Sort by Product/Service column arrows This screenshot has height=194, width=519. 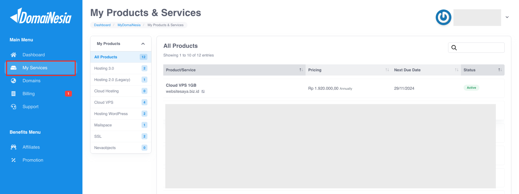[301, 70]
